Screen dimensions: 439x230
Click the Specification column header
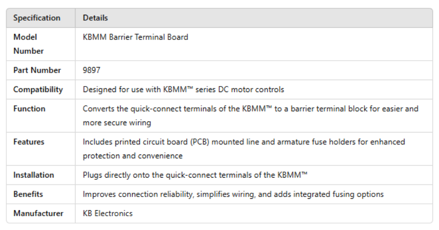click(x=37, y=18)
